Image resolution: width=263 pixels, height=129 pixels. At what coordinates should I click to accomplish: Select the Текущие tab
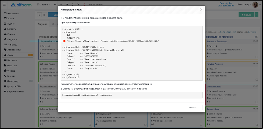(x=42, y=24)
